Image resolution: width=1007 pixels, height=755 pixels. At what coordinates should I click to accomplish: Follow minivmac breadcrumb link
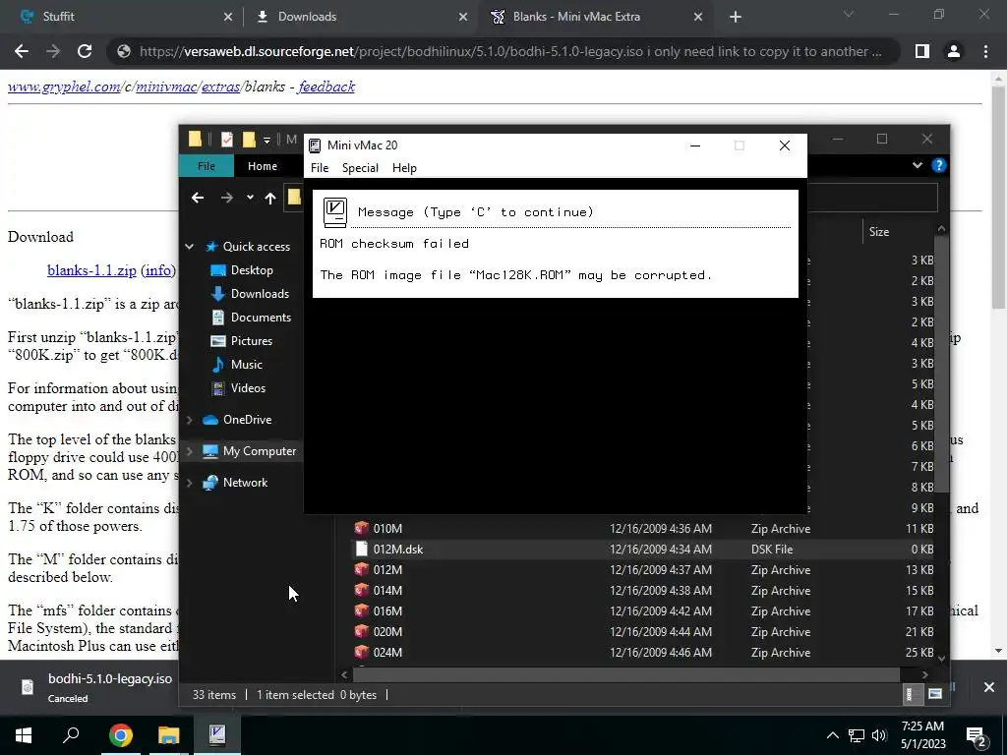[166, 87]
